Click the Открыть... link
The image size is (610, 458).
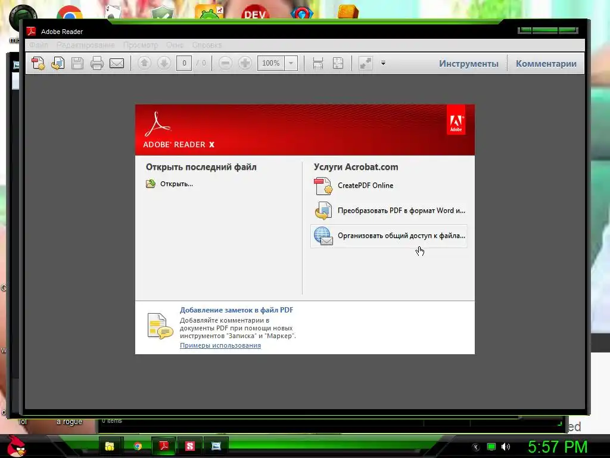click(176, 184)
